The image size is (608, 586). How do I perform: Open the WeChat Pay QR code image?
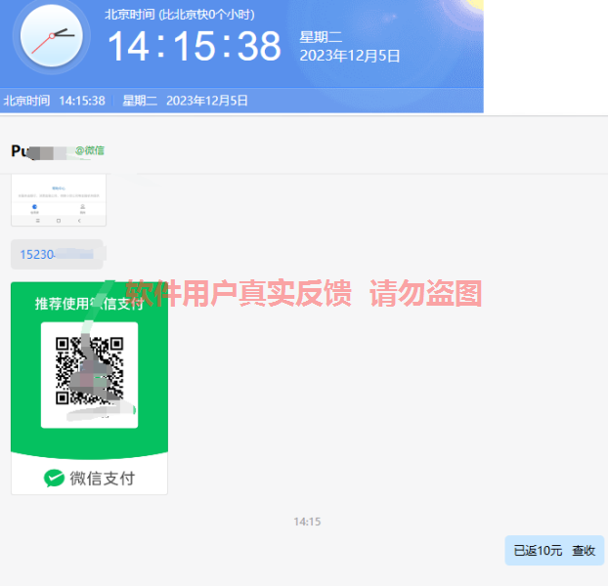[x=89, y=388]
